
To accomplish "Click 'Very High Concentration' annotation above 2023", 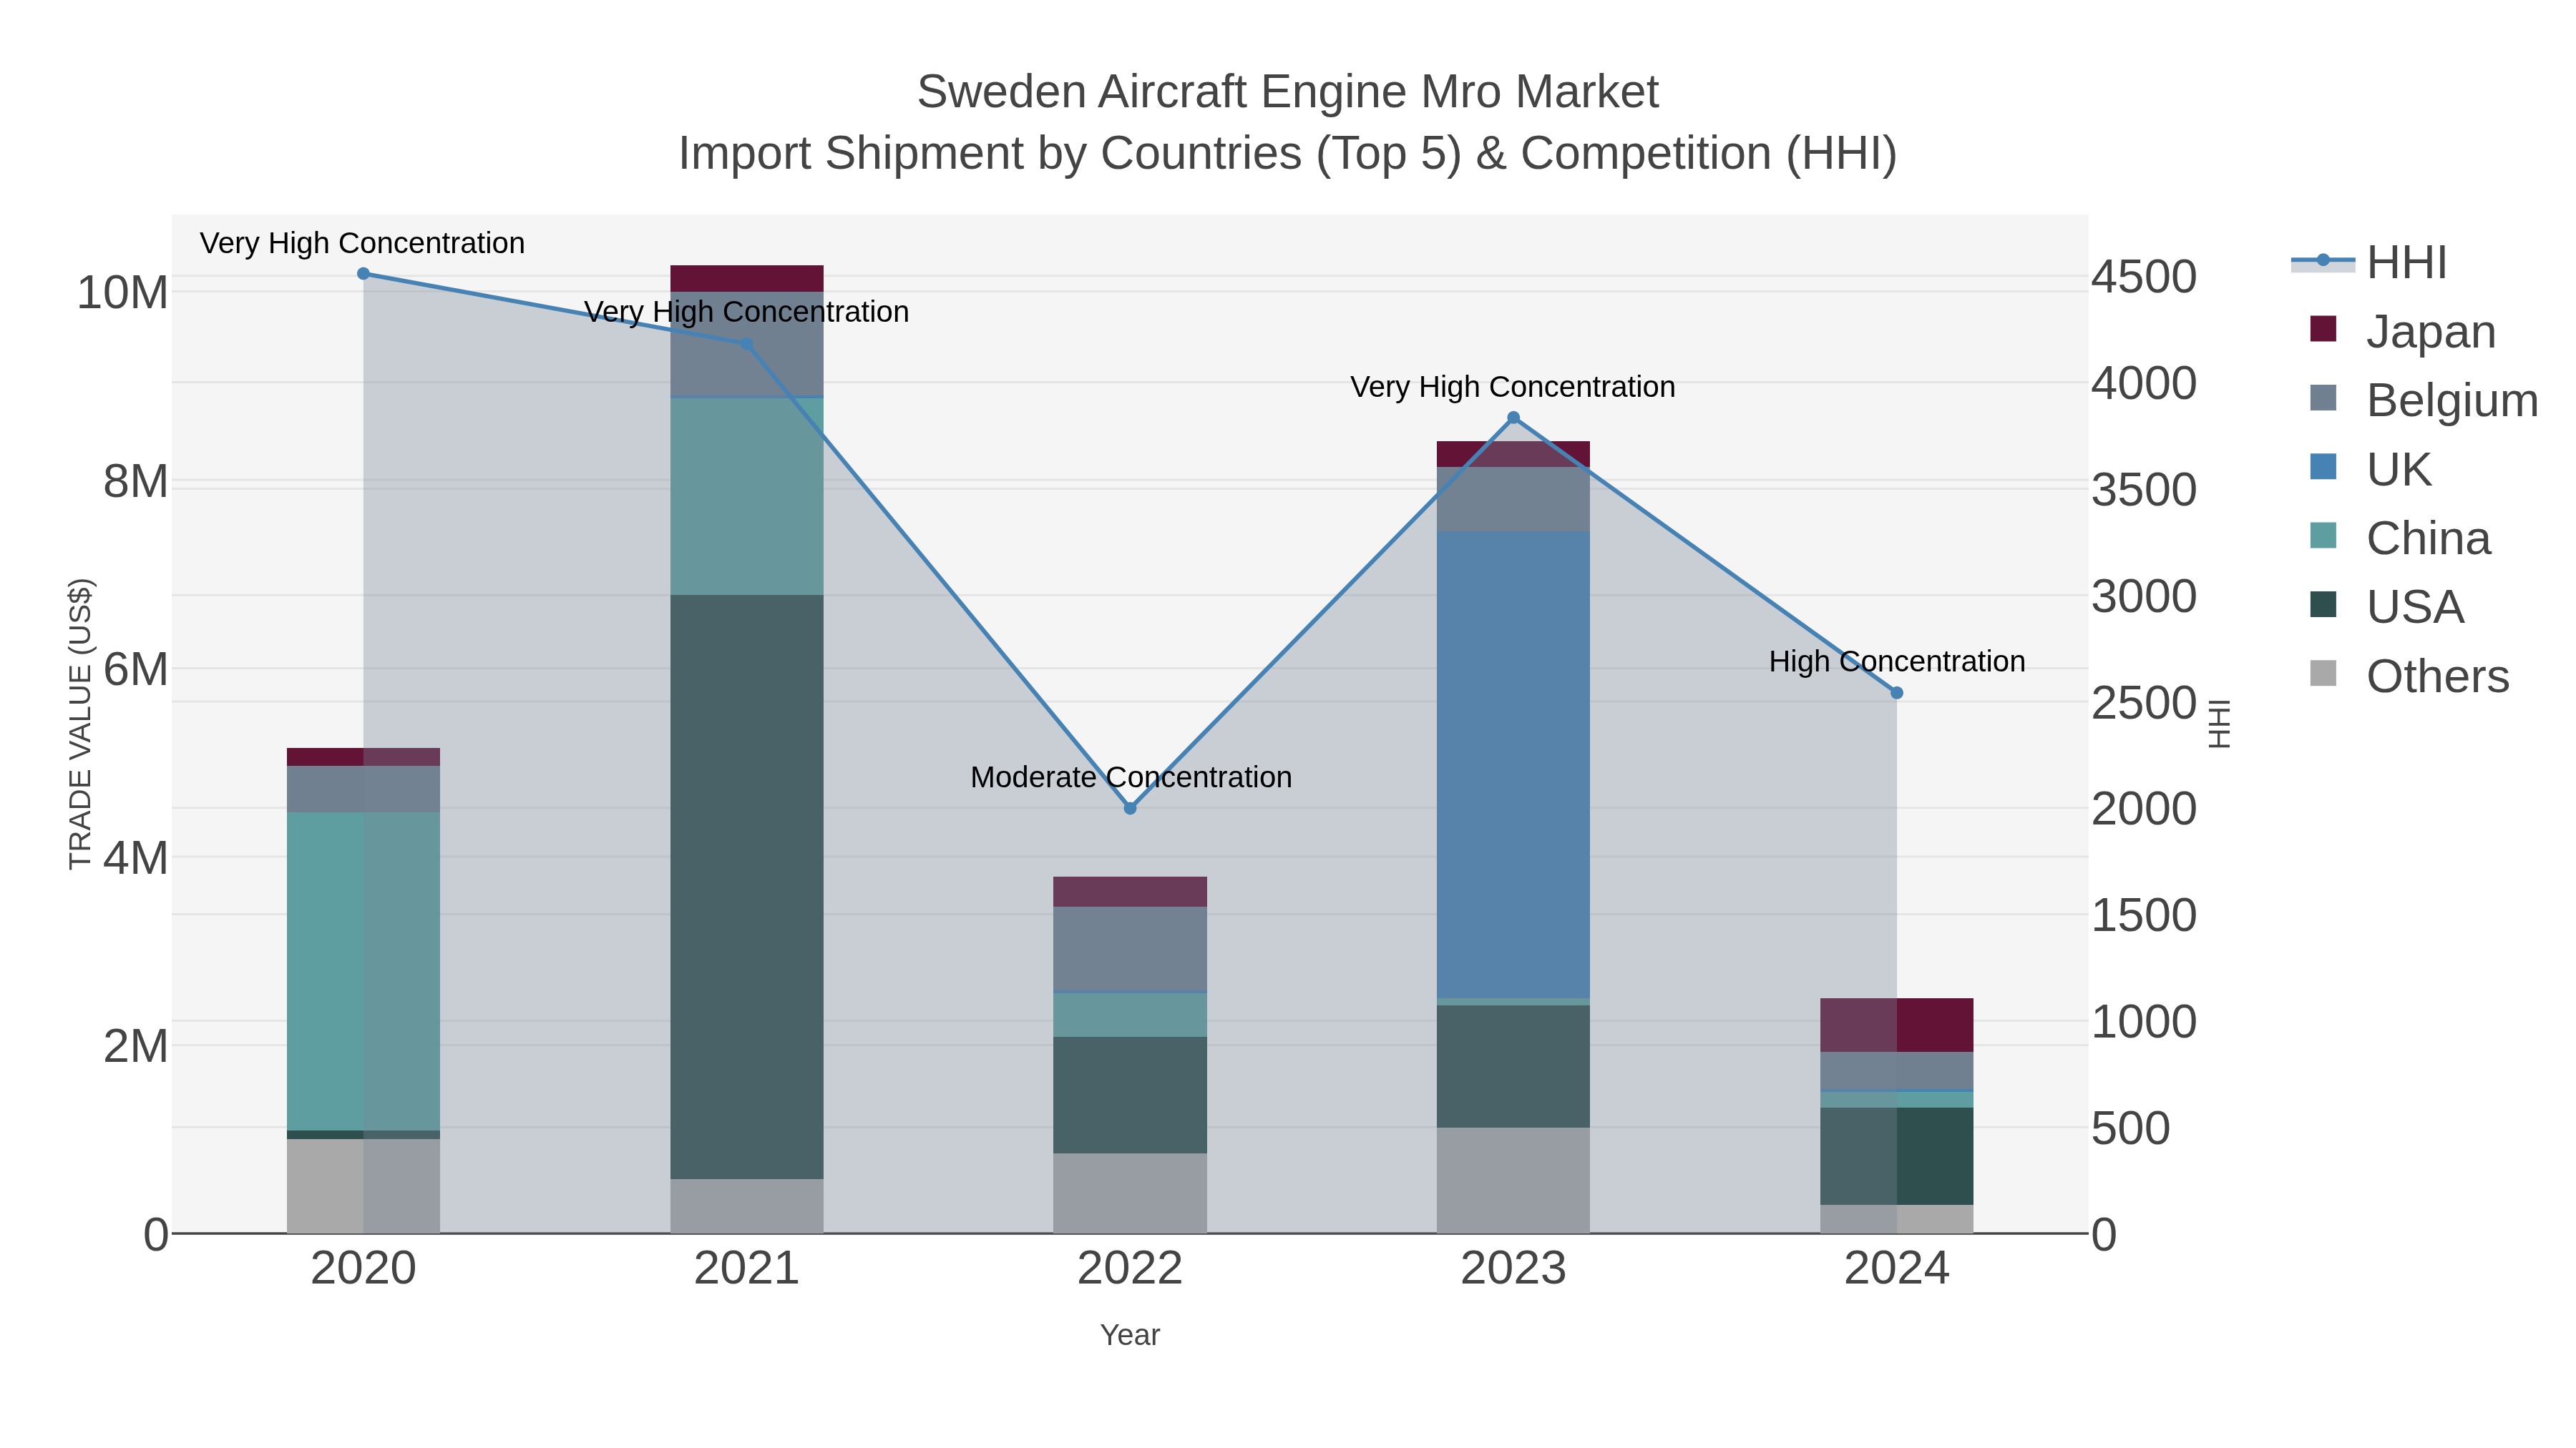I will pyautogui.click(x=1513, y=387).
